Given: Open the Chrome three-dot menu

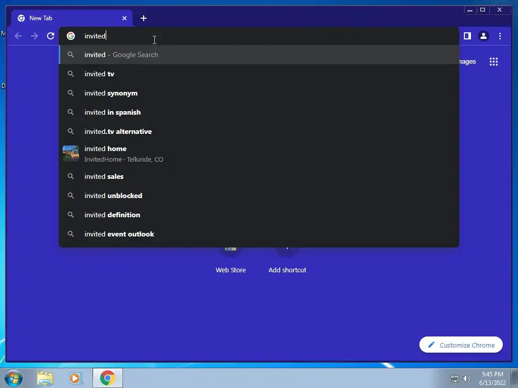Looking at the screenshot, I should (500, 36).
